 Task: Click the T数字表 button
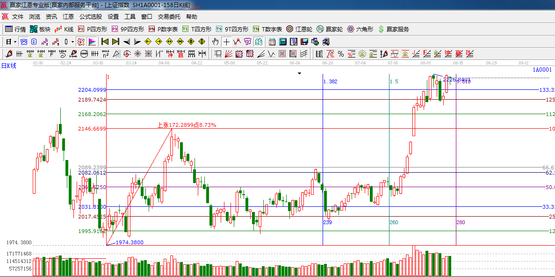pyautogui.click(x=268, y=29)
